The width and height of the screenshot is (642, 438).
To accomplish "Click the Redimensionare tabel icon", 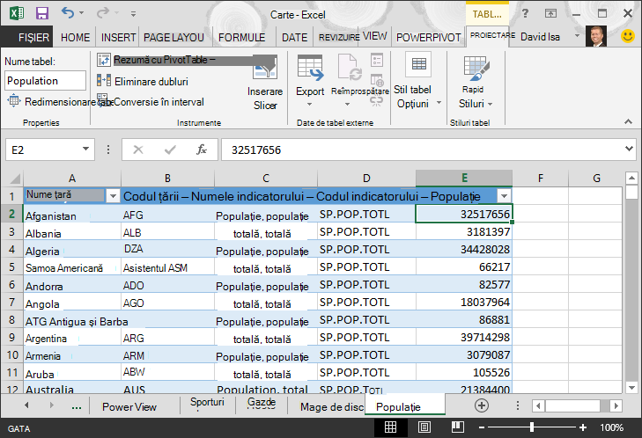I will (x=14, y=100).
